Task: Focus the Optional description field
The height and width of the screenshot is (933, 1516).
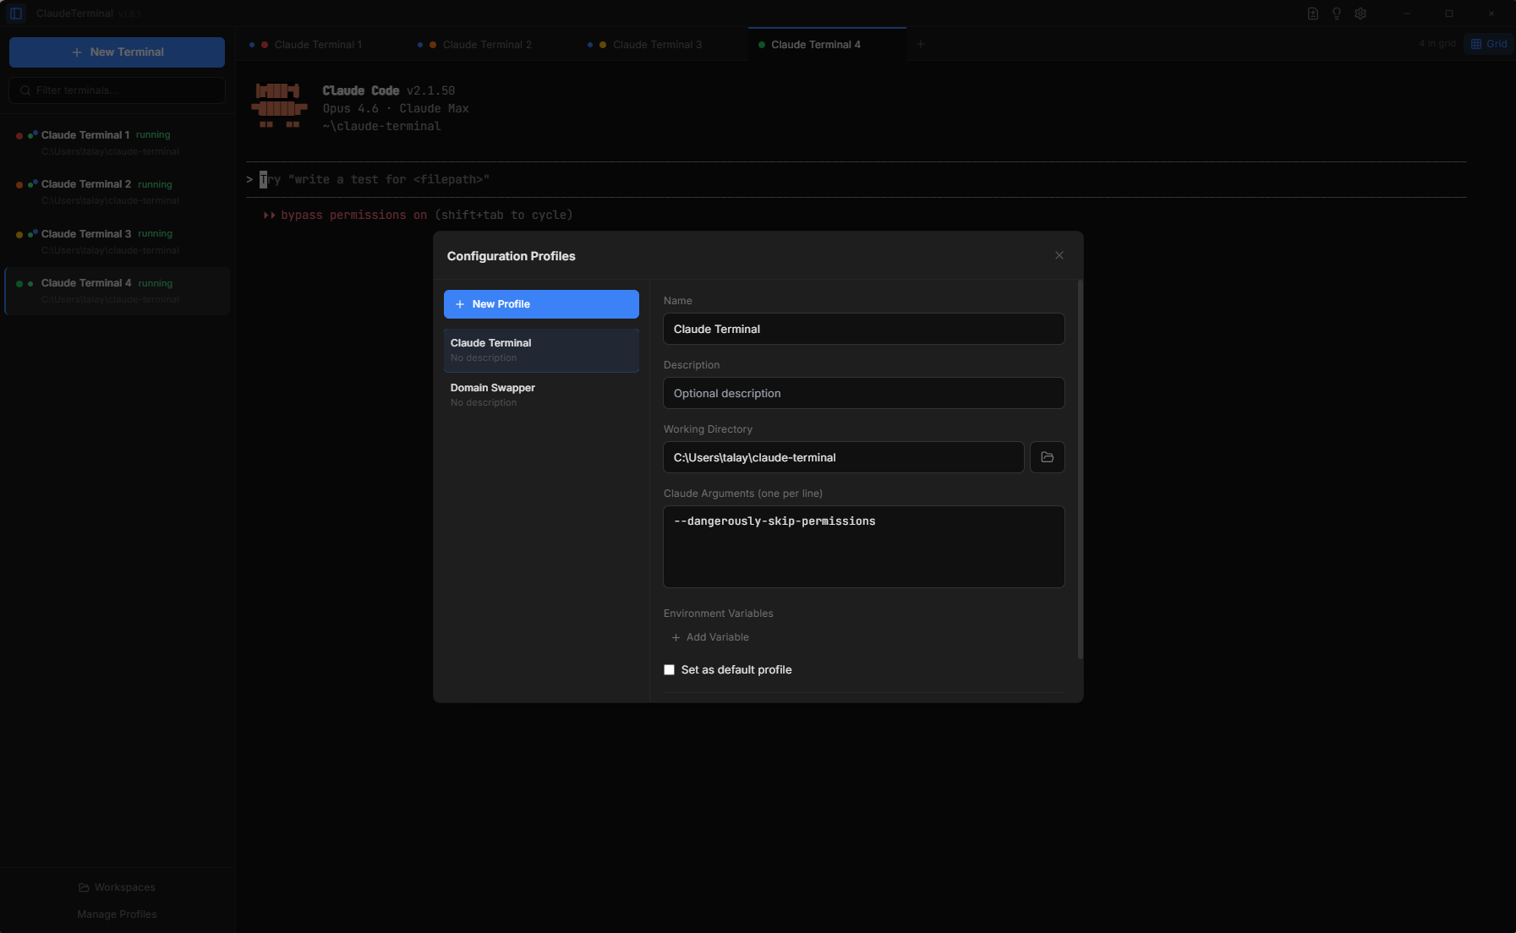Action: 863,393
